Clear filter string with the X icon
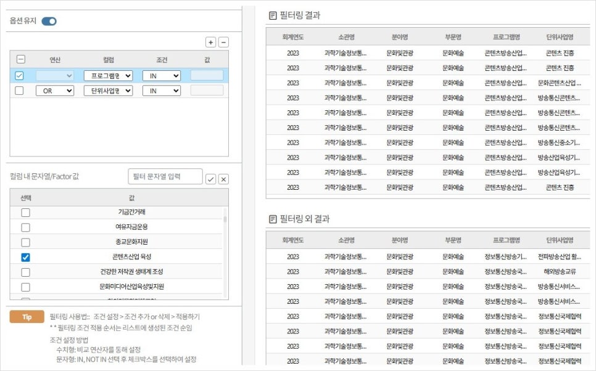This screenshot has width=596, height=371. (223, 179)
